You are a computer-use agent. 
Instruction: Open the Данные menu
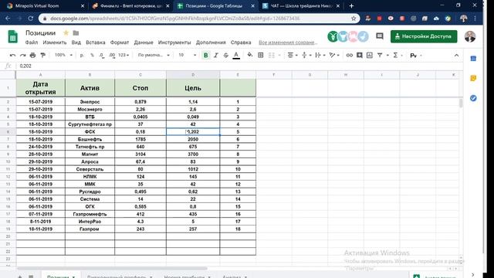point(144,42)
